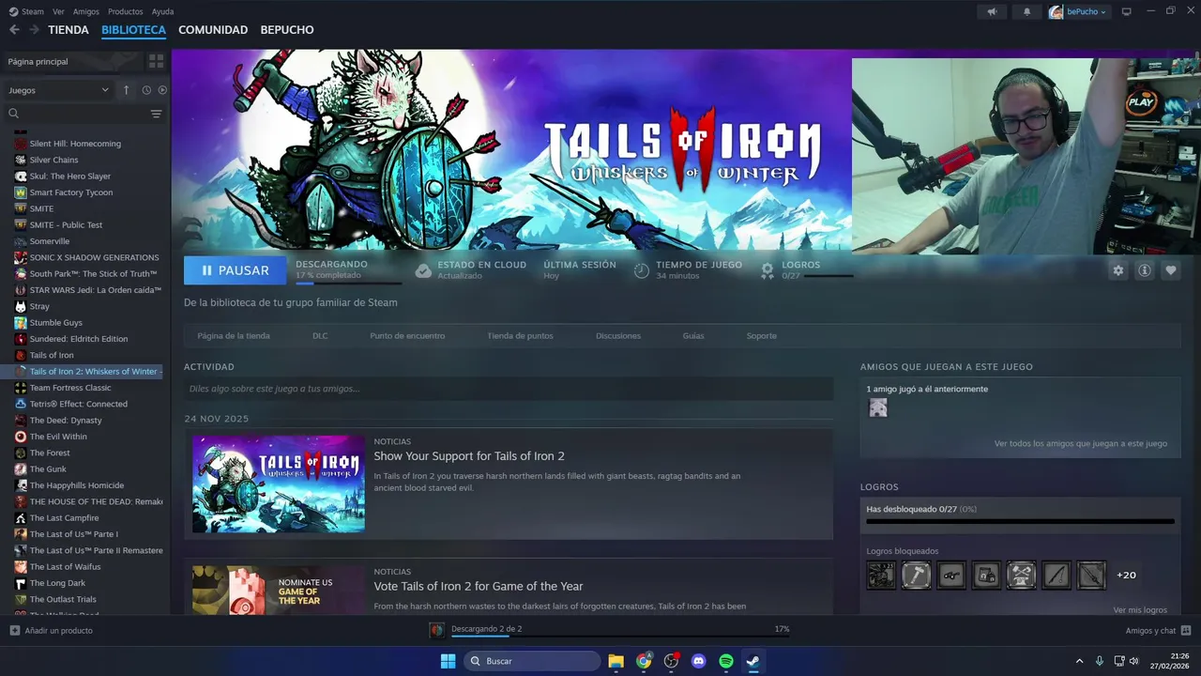Open the Productos menu
The height and width of the screenshot is (676, 1201).
point(126,11)
